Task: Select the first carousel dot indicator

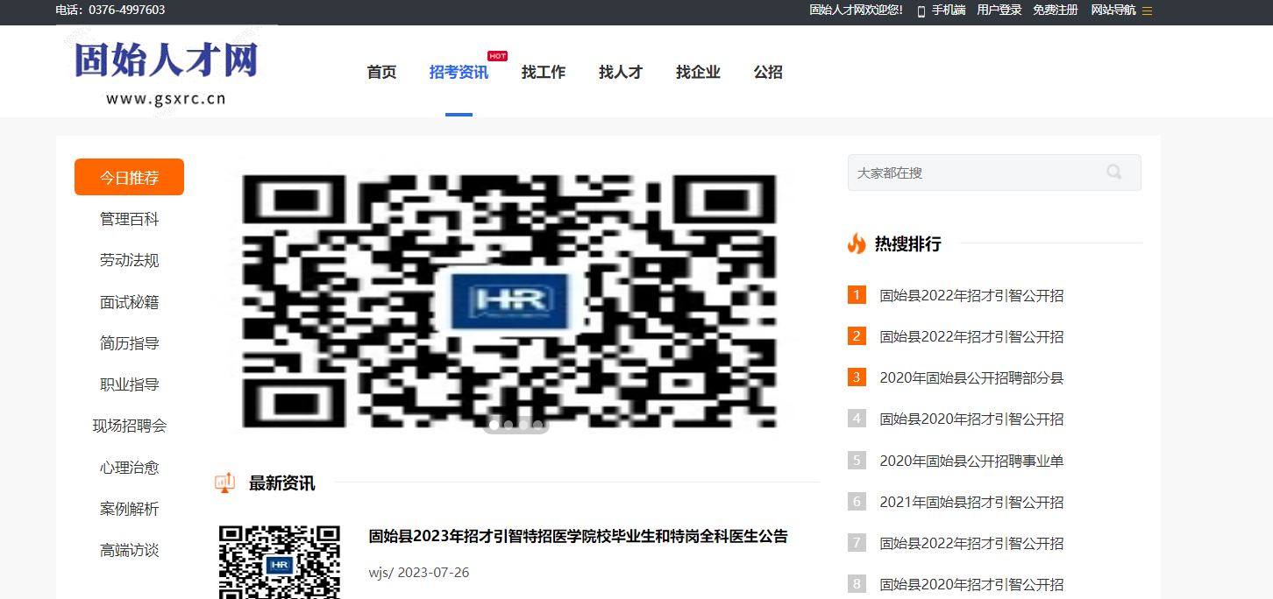Action: 494,425
